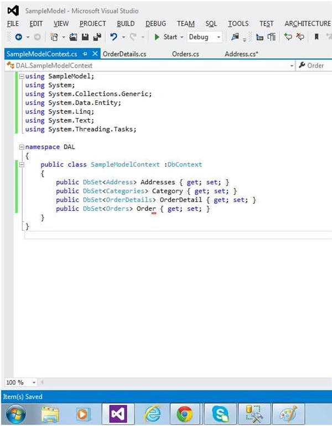Open the TEST menu
This screenshot has width=332, height=426.
click(x=266, y=24)
